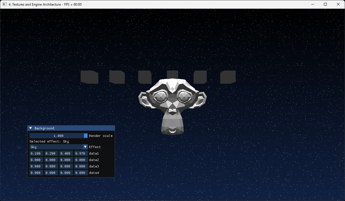Click the Background panel title bar
Image resolution: width=345 pixels, height=201 pixels.
(71, 128)
